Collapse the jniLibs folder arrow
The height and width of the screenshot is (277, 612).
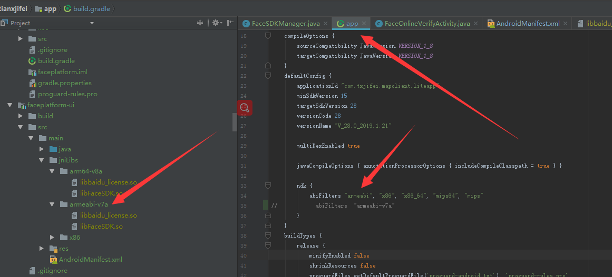[x=41, y=160]
